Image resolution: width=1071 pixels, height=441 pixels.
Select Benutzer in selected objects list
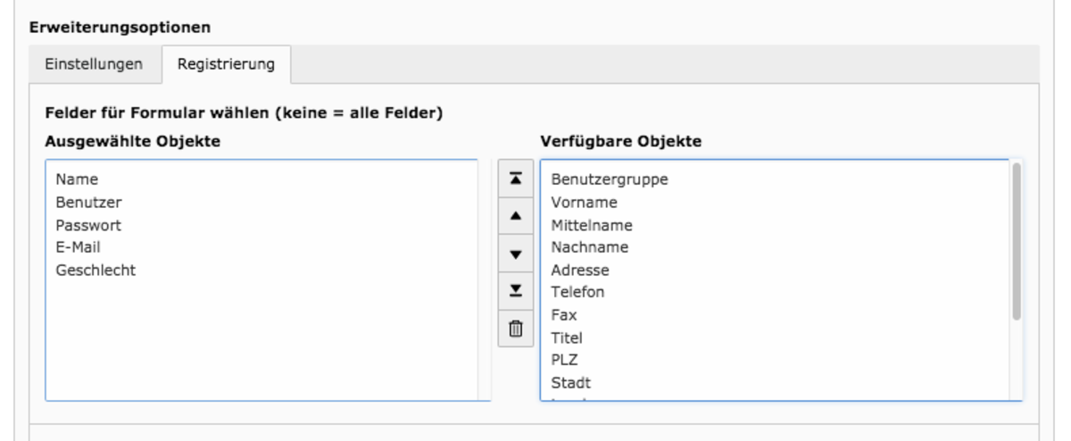tap(88, 203)
